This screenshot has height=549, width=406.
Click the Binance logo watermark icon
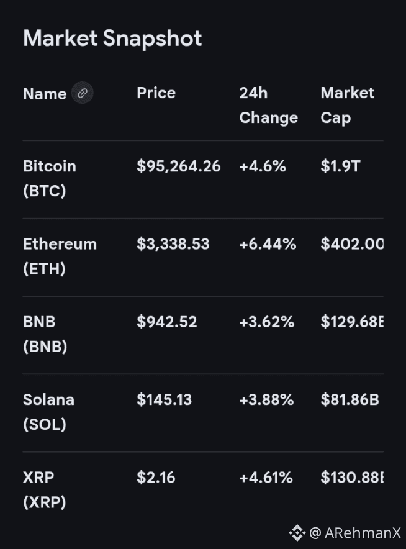point(297,532)
